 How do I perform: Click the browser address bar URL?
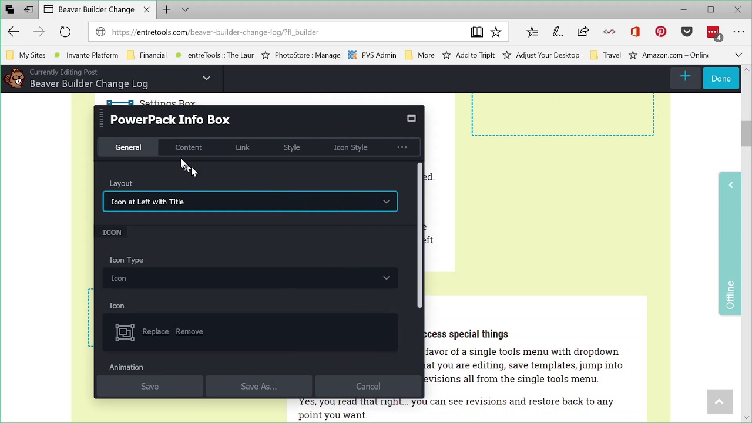click(215, 32)
